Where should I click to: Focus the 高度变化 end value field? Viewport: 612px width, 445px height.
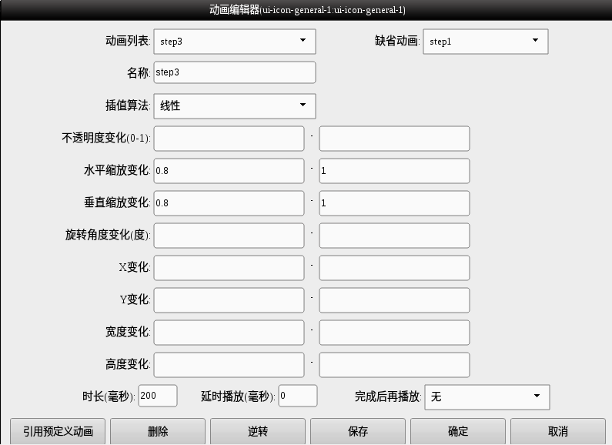point(394,365)
